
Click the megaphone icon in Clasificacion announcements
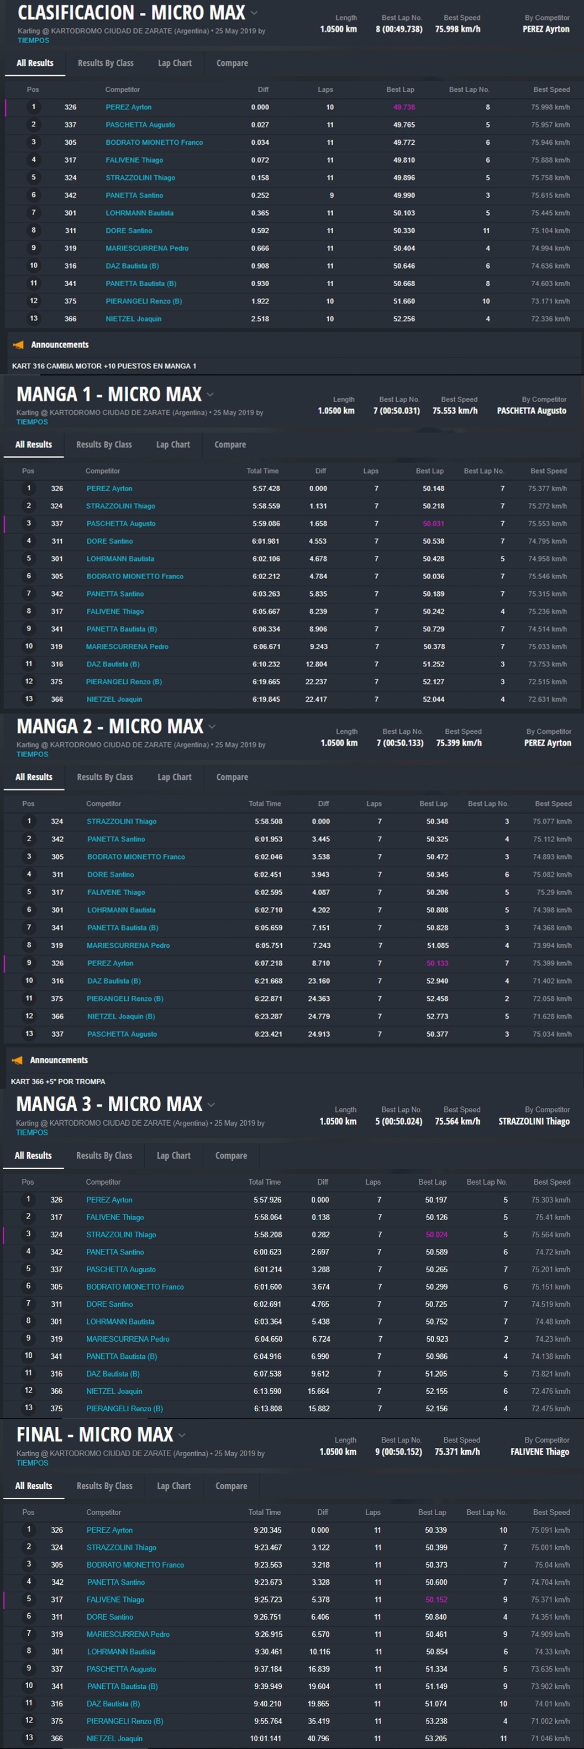[x=18, y=345]
